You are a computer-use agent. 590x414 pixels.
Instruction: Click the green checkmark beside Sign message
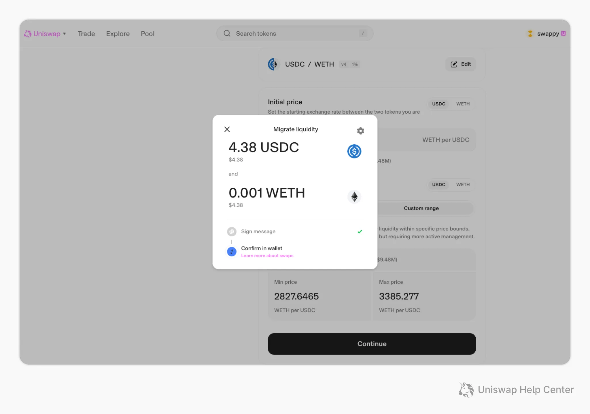[360, 231]
